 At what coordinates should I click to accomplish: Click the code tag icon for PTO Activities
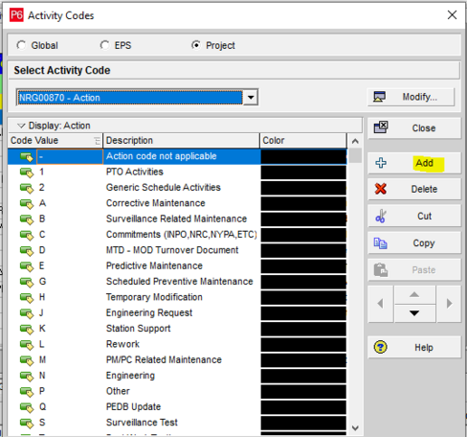coord(27,172)
